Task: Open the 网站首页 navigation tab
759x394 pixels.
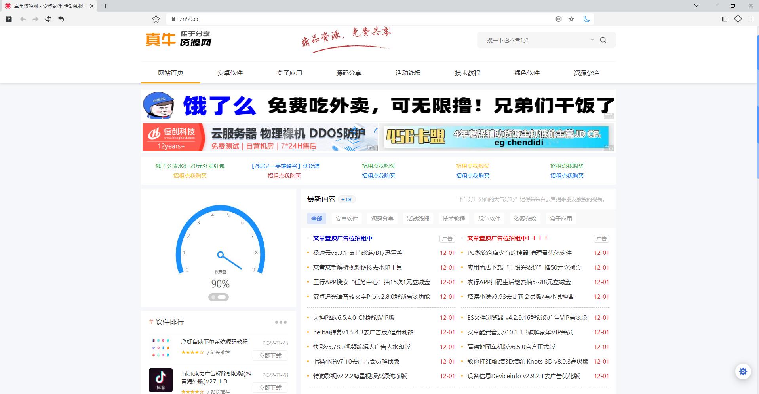Action: point(171,73)
